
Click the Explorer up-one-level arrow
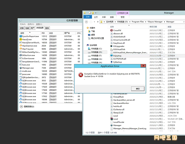pyautogui.click(x=98, y=22)
